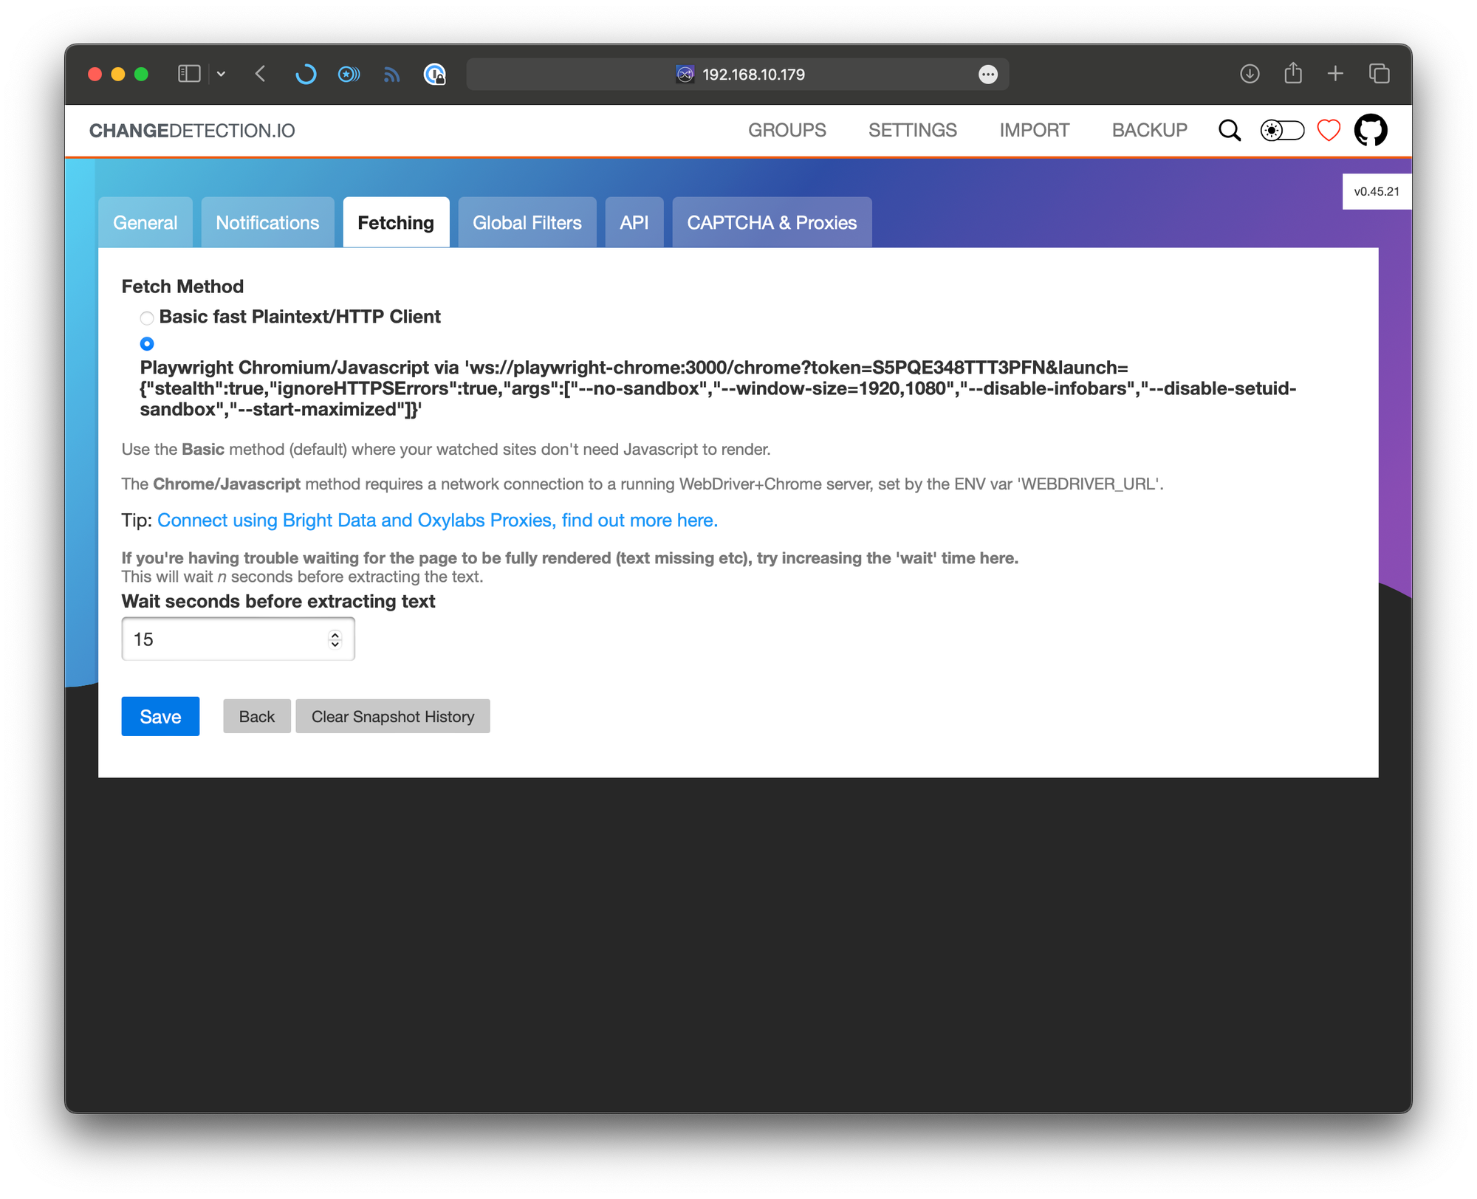Click the RSS feed extension icon
Screen dimensions: 1477x1199
[391, 74]
